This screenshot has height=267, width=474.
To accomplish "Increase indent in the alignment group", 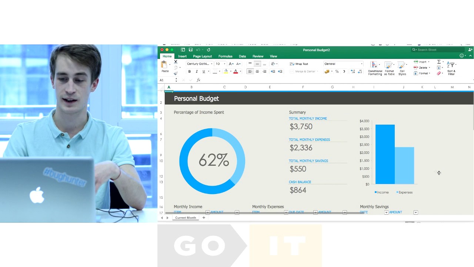I will (x=280, y=71).
